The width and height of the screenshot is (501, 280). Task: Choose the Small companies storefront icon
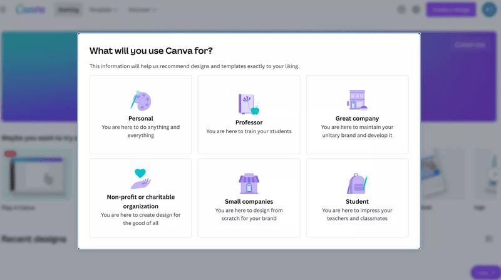coord(249,183)
